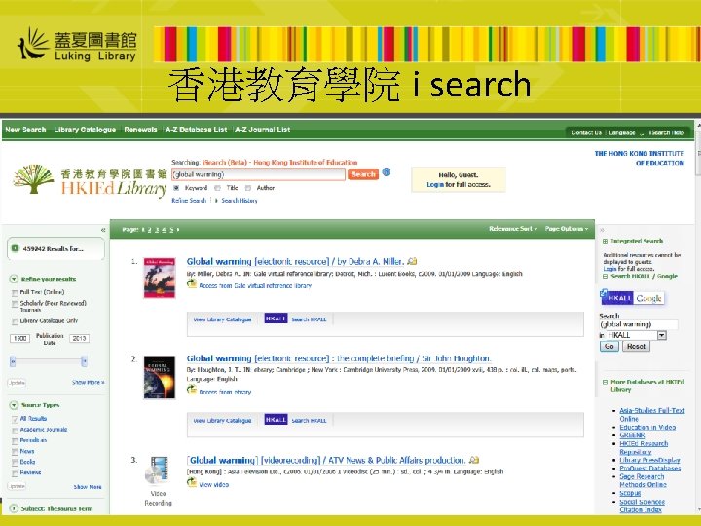The image size is (701, 526).
Task: Click Show More under Source Types
Action: click(88, 487)
